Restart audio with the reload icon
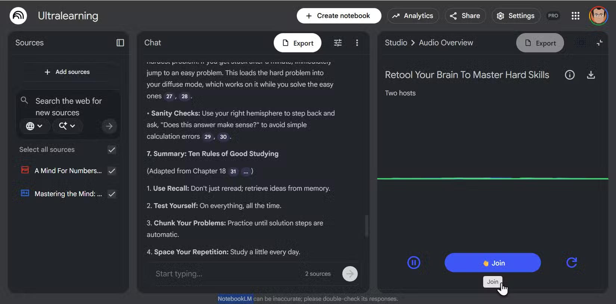The image size is (616, 304). click(572, 263)
